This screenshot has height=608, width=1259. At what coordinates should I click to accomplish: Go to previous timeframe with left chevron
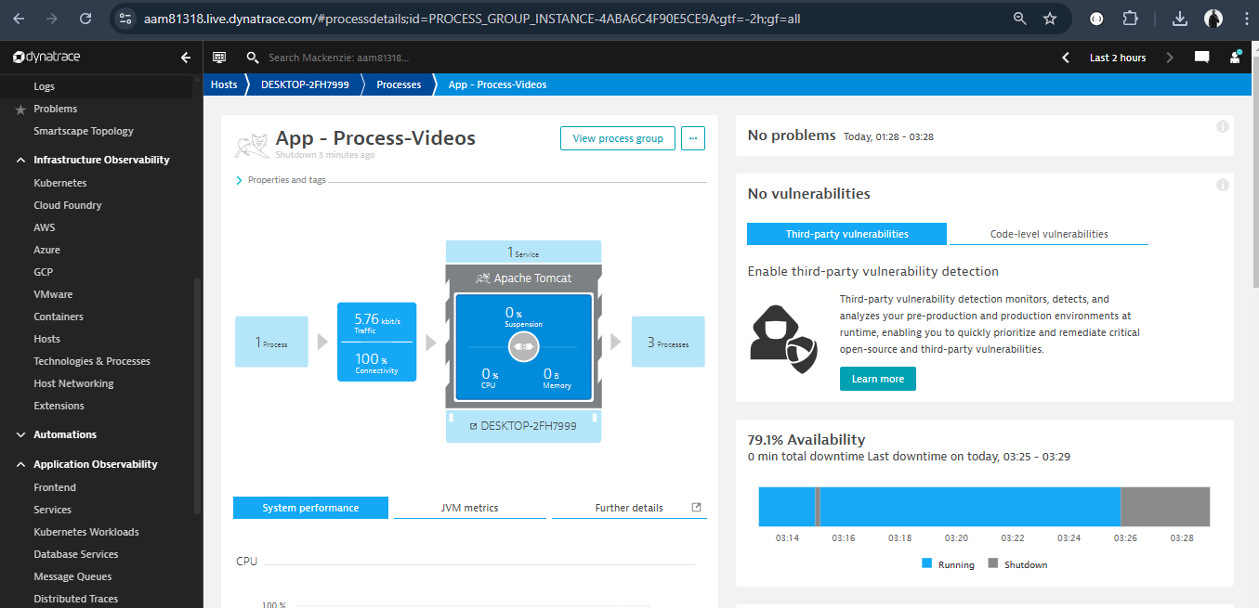pyautogui.click(x=1066, y=58)
